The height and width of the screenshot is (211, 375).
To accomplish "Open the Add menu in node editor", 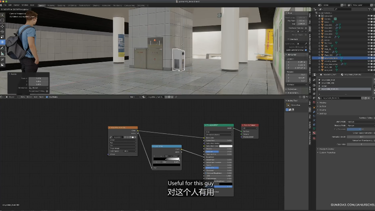I will click(35, 97).
